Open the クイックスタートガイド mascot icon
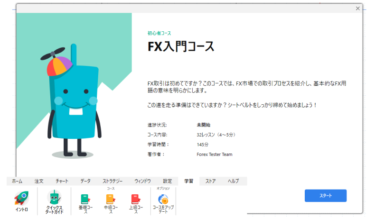The height and width of the screenshot is (217, 375). 54,198
